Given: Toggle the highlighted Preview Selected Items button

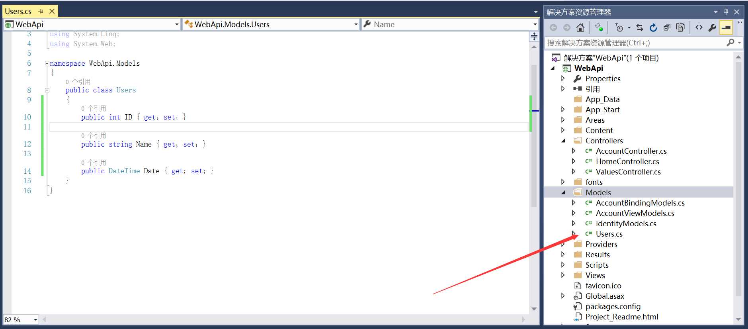Looking at the screenshot, I should click(x=726, y=27).
